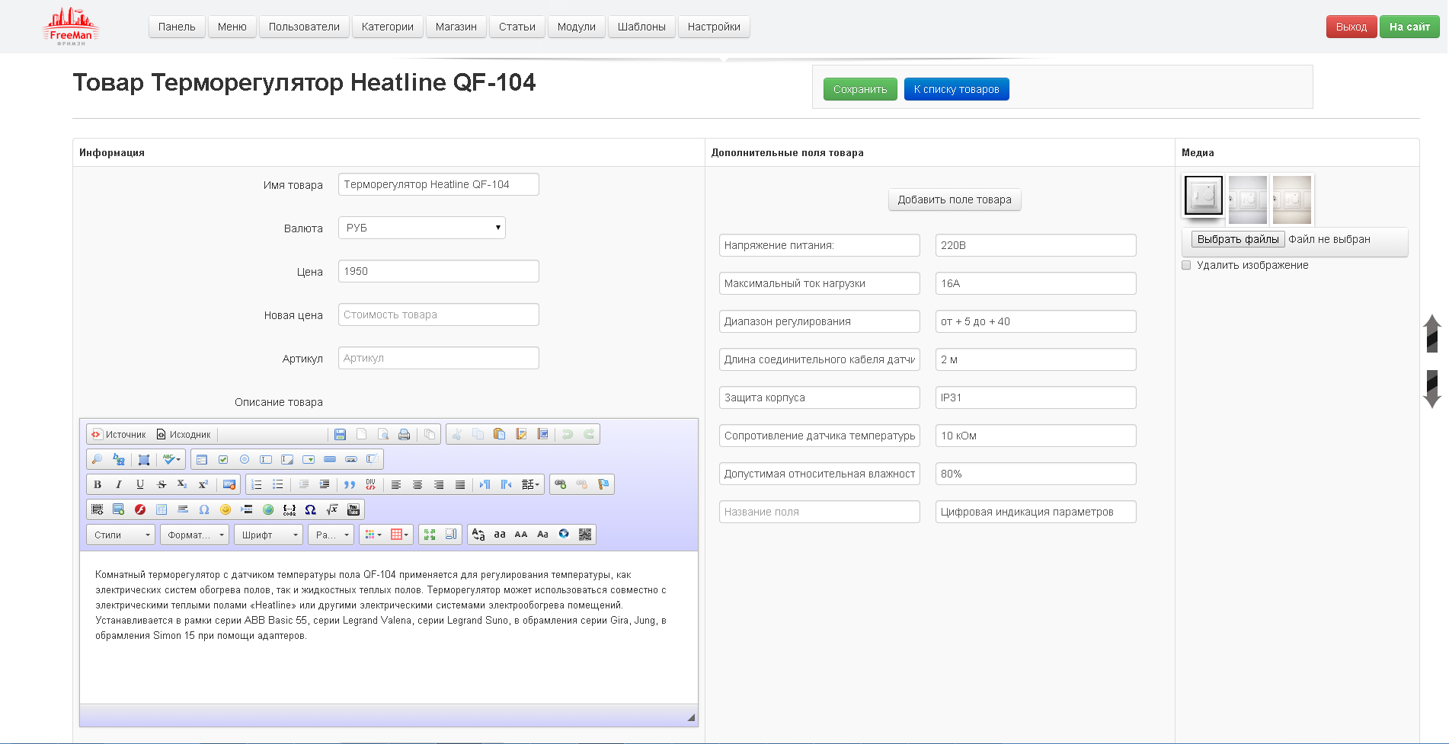
Task: Click the anchor flag icon in the editor
Action: click(603, 484)
